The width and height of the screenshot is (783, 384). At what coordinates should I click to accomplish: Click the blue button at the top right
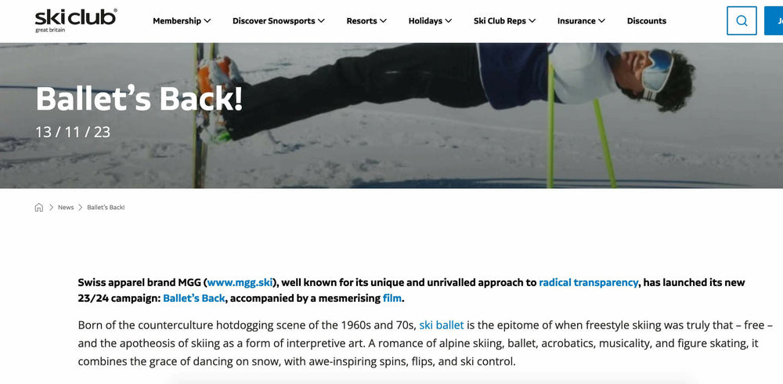click(774, 20)
